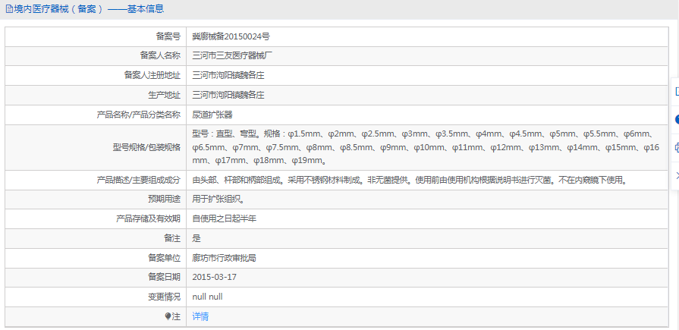Open the 详情 link in the 注 row
Viewport: 679px width, 330px height.
[200, 316]
